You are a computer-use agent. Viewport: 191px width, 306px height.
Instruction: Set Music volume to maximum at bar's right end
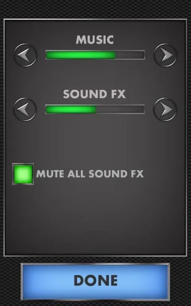point(143,55)
